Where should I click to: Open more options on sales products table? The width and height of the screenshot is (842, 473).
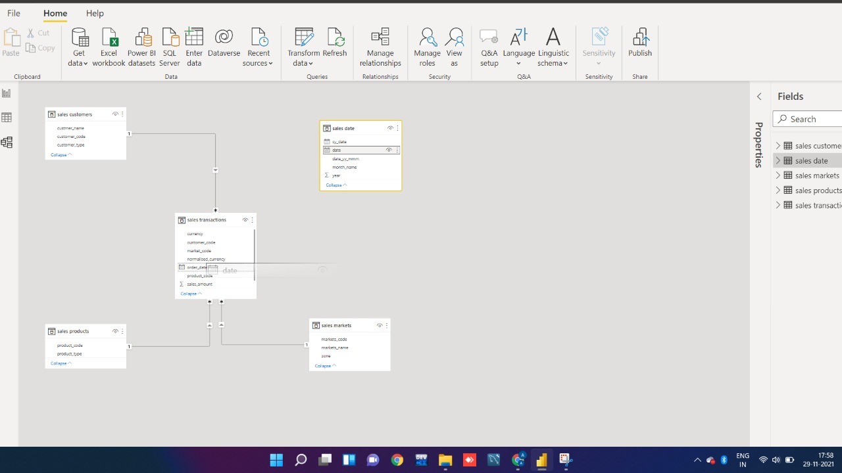tap(122, 331)
